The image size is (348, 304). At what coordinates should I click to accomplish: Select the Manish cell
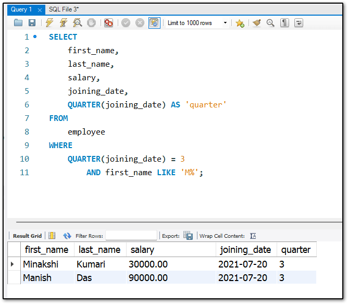tap(47, 277)
